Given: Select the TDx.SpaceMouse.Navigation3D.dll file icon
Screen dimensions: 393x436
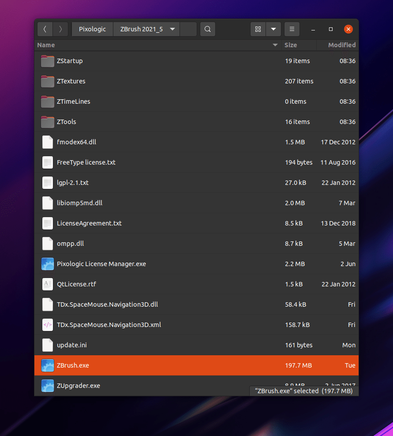Looking at the screenshot, I should point(48,304).
